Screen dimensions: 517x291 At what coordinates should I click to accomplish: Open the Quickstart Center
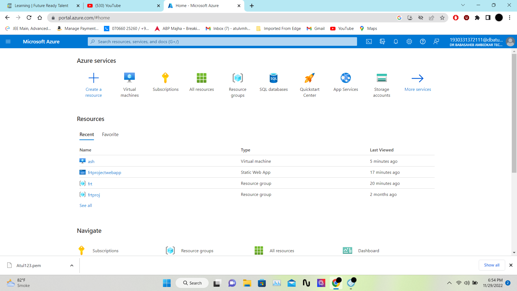[x=310, y=85]
